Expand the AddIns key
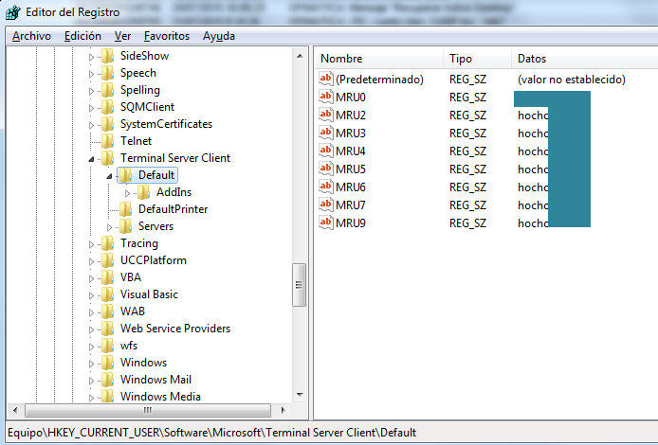The image size is (658, 445). [128, 193]
